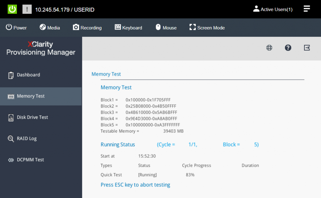
Task: Click the question mark help icon
Action: point(288,48)
